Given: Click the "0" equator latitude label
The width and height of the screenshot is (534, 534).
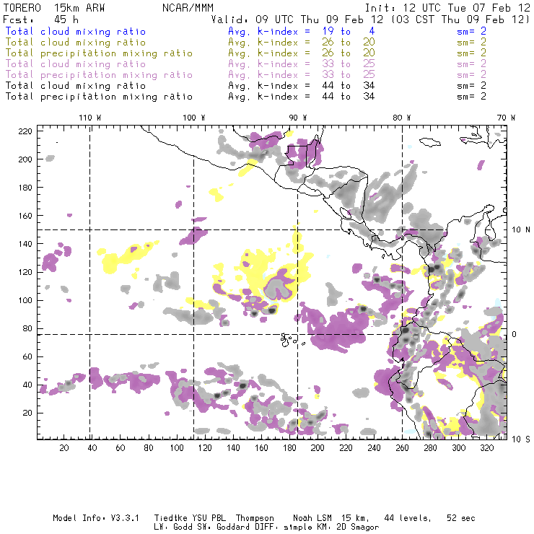Looking at the screenshot, I should (x=515, y=334).
